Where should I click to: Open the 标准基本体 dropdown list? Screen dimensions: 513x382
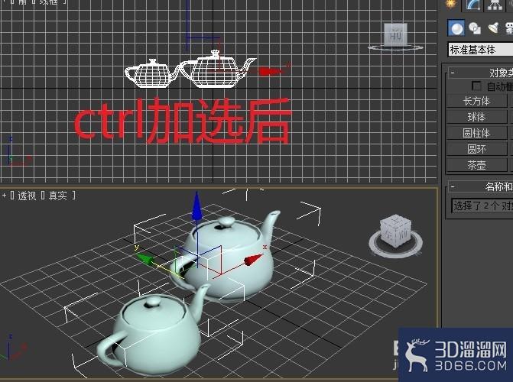click(480, 50)
